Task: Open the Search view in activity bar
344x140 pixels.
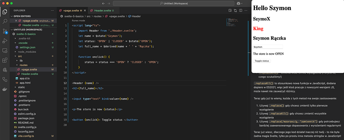Action: coord(5,21)
